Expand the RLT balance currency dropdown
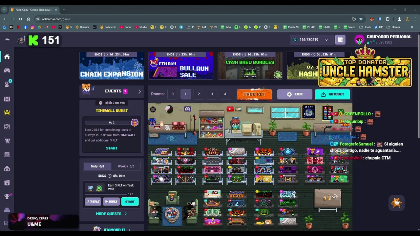 [x=326, y=40]
